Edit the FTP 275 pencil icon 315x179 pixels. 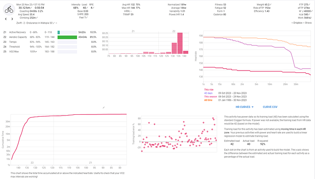(310, 5)
